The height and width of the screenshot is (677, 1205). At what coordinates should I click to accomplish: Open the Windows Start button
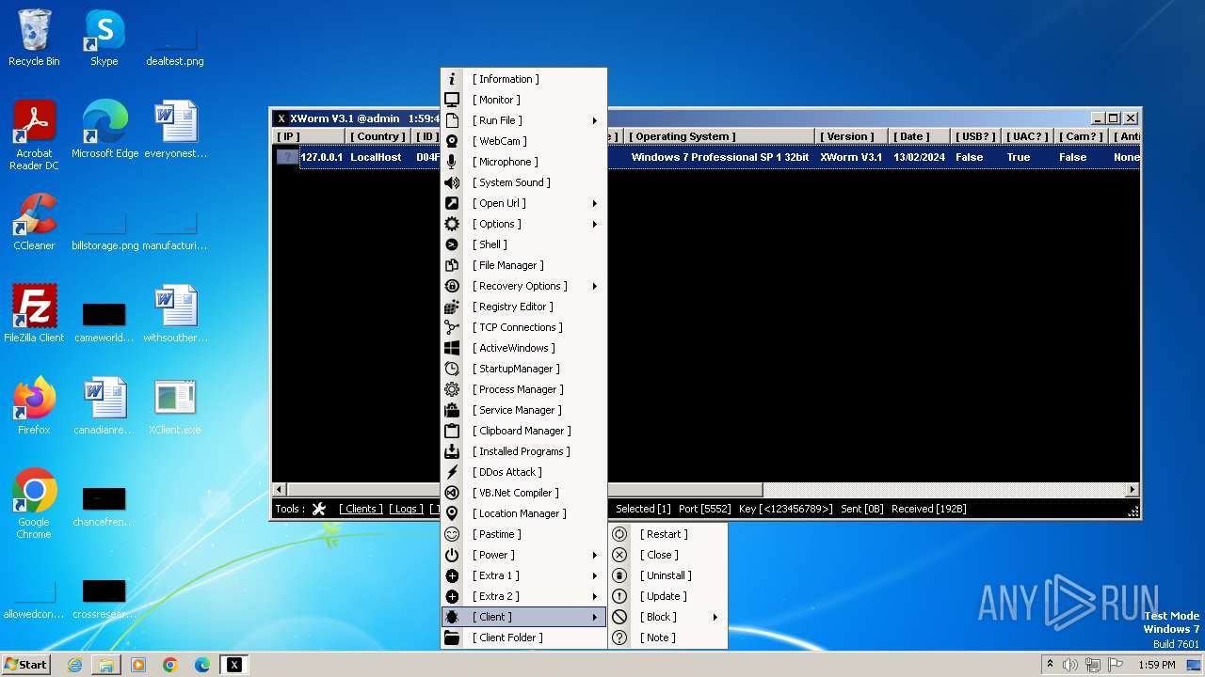coord(26,665)
